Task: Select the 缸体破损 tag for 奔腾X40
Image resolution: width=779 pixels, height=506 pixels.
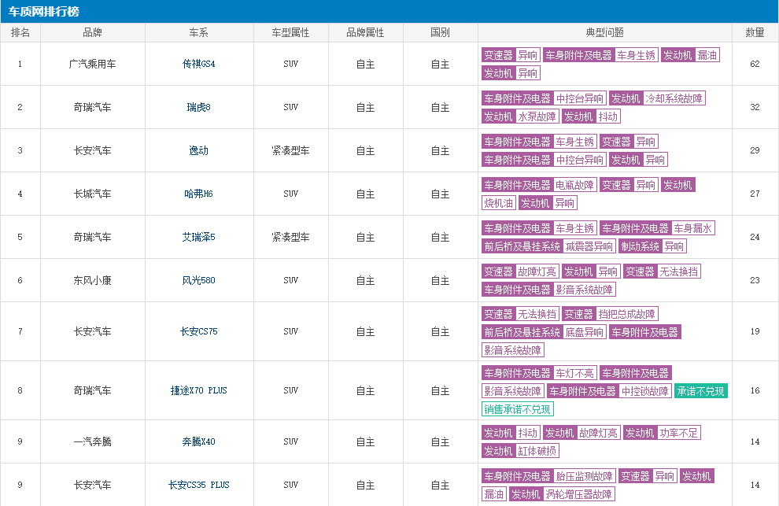Action: click(537, 451)
